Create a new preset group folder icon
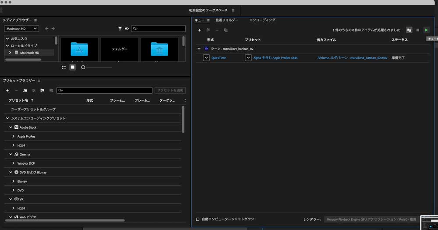The height and width of the screenshot is (230, 438). click(25, 91)
